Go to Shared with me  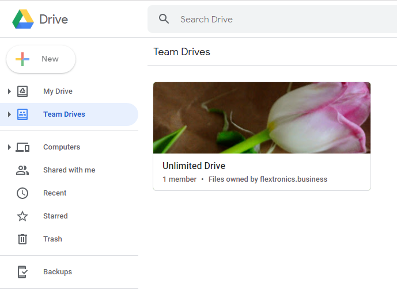[x=69, y=170]
